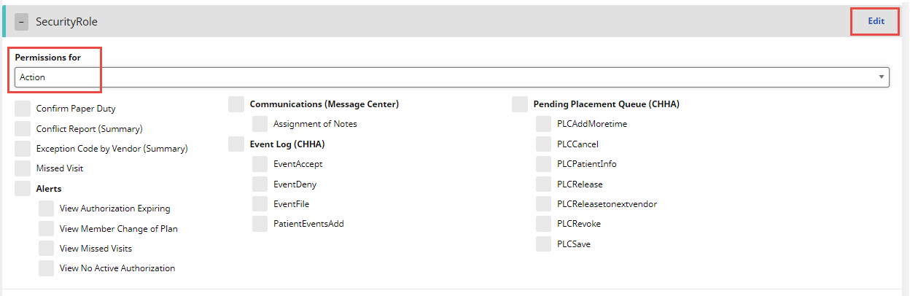Enable View Authorization Expiring permission
The image size is (910, 296).
click(47, 209)
